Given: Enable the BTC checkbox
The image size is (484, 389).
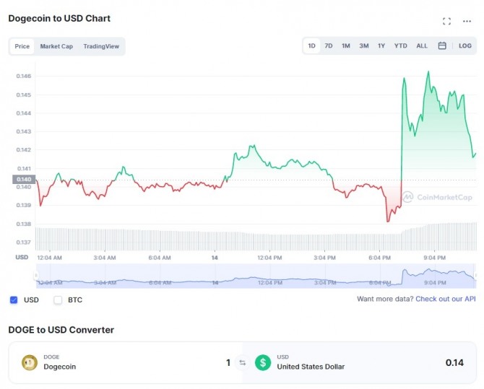Looking at the screenshot, I should click(58, 300).
